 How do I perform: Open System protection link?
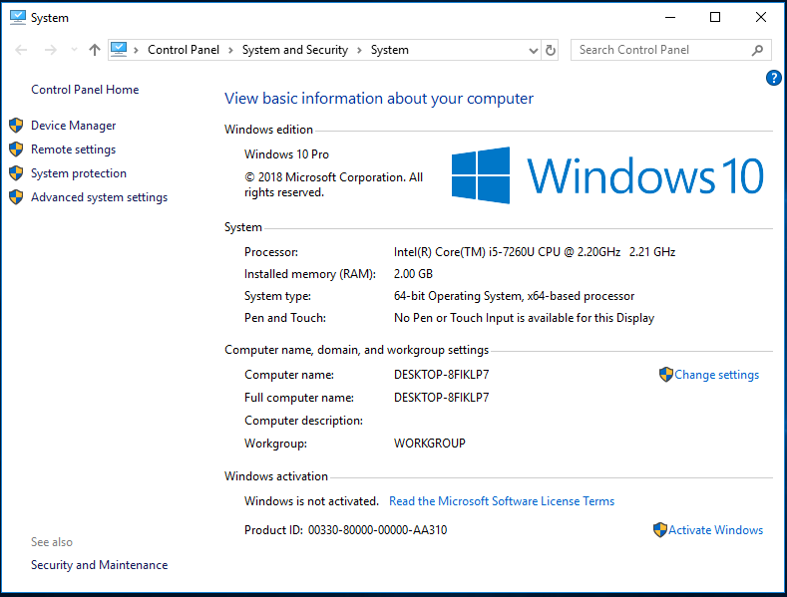(79, 173)
